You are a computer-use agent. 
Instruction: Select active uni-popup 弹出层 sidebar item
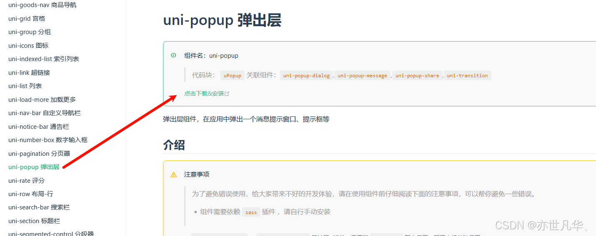pyautogui.click(x=34, y=167)
